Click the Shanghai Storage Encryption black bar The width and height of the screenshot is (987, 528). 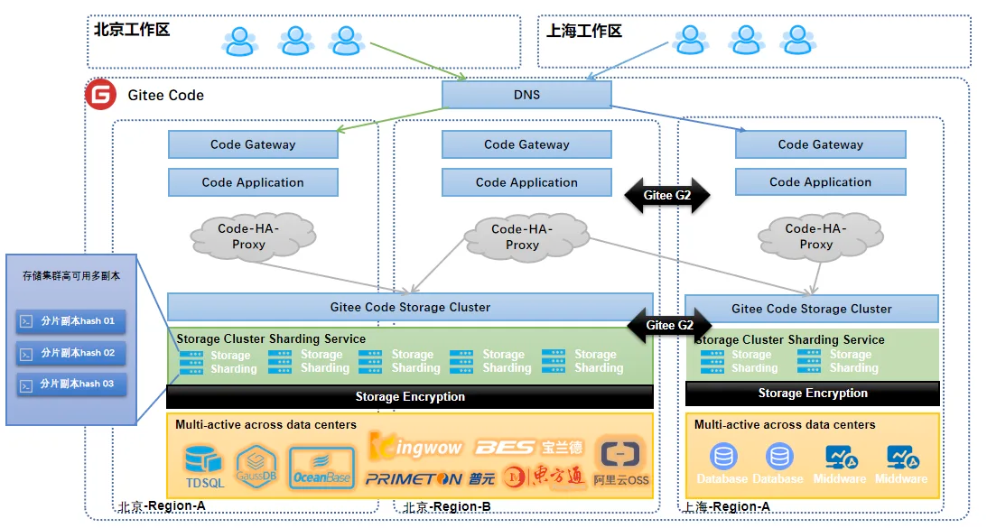point(813,394)
